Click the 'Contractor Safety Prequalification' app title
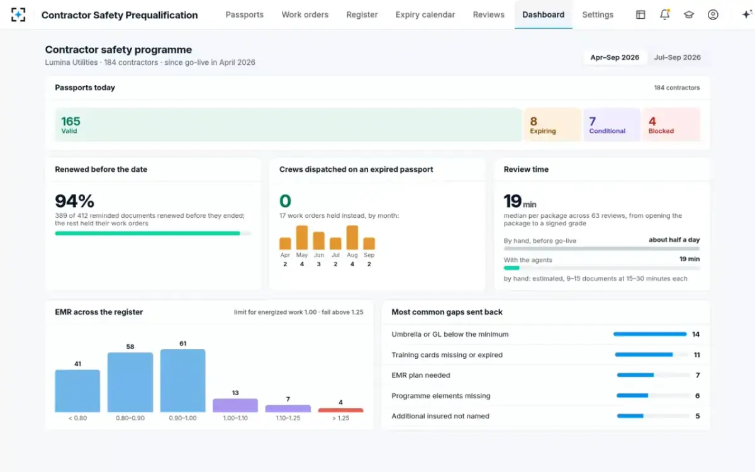 tap(120, 15)
